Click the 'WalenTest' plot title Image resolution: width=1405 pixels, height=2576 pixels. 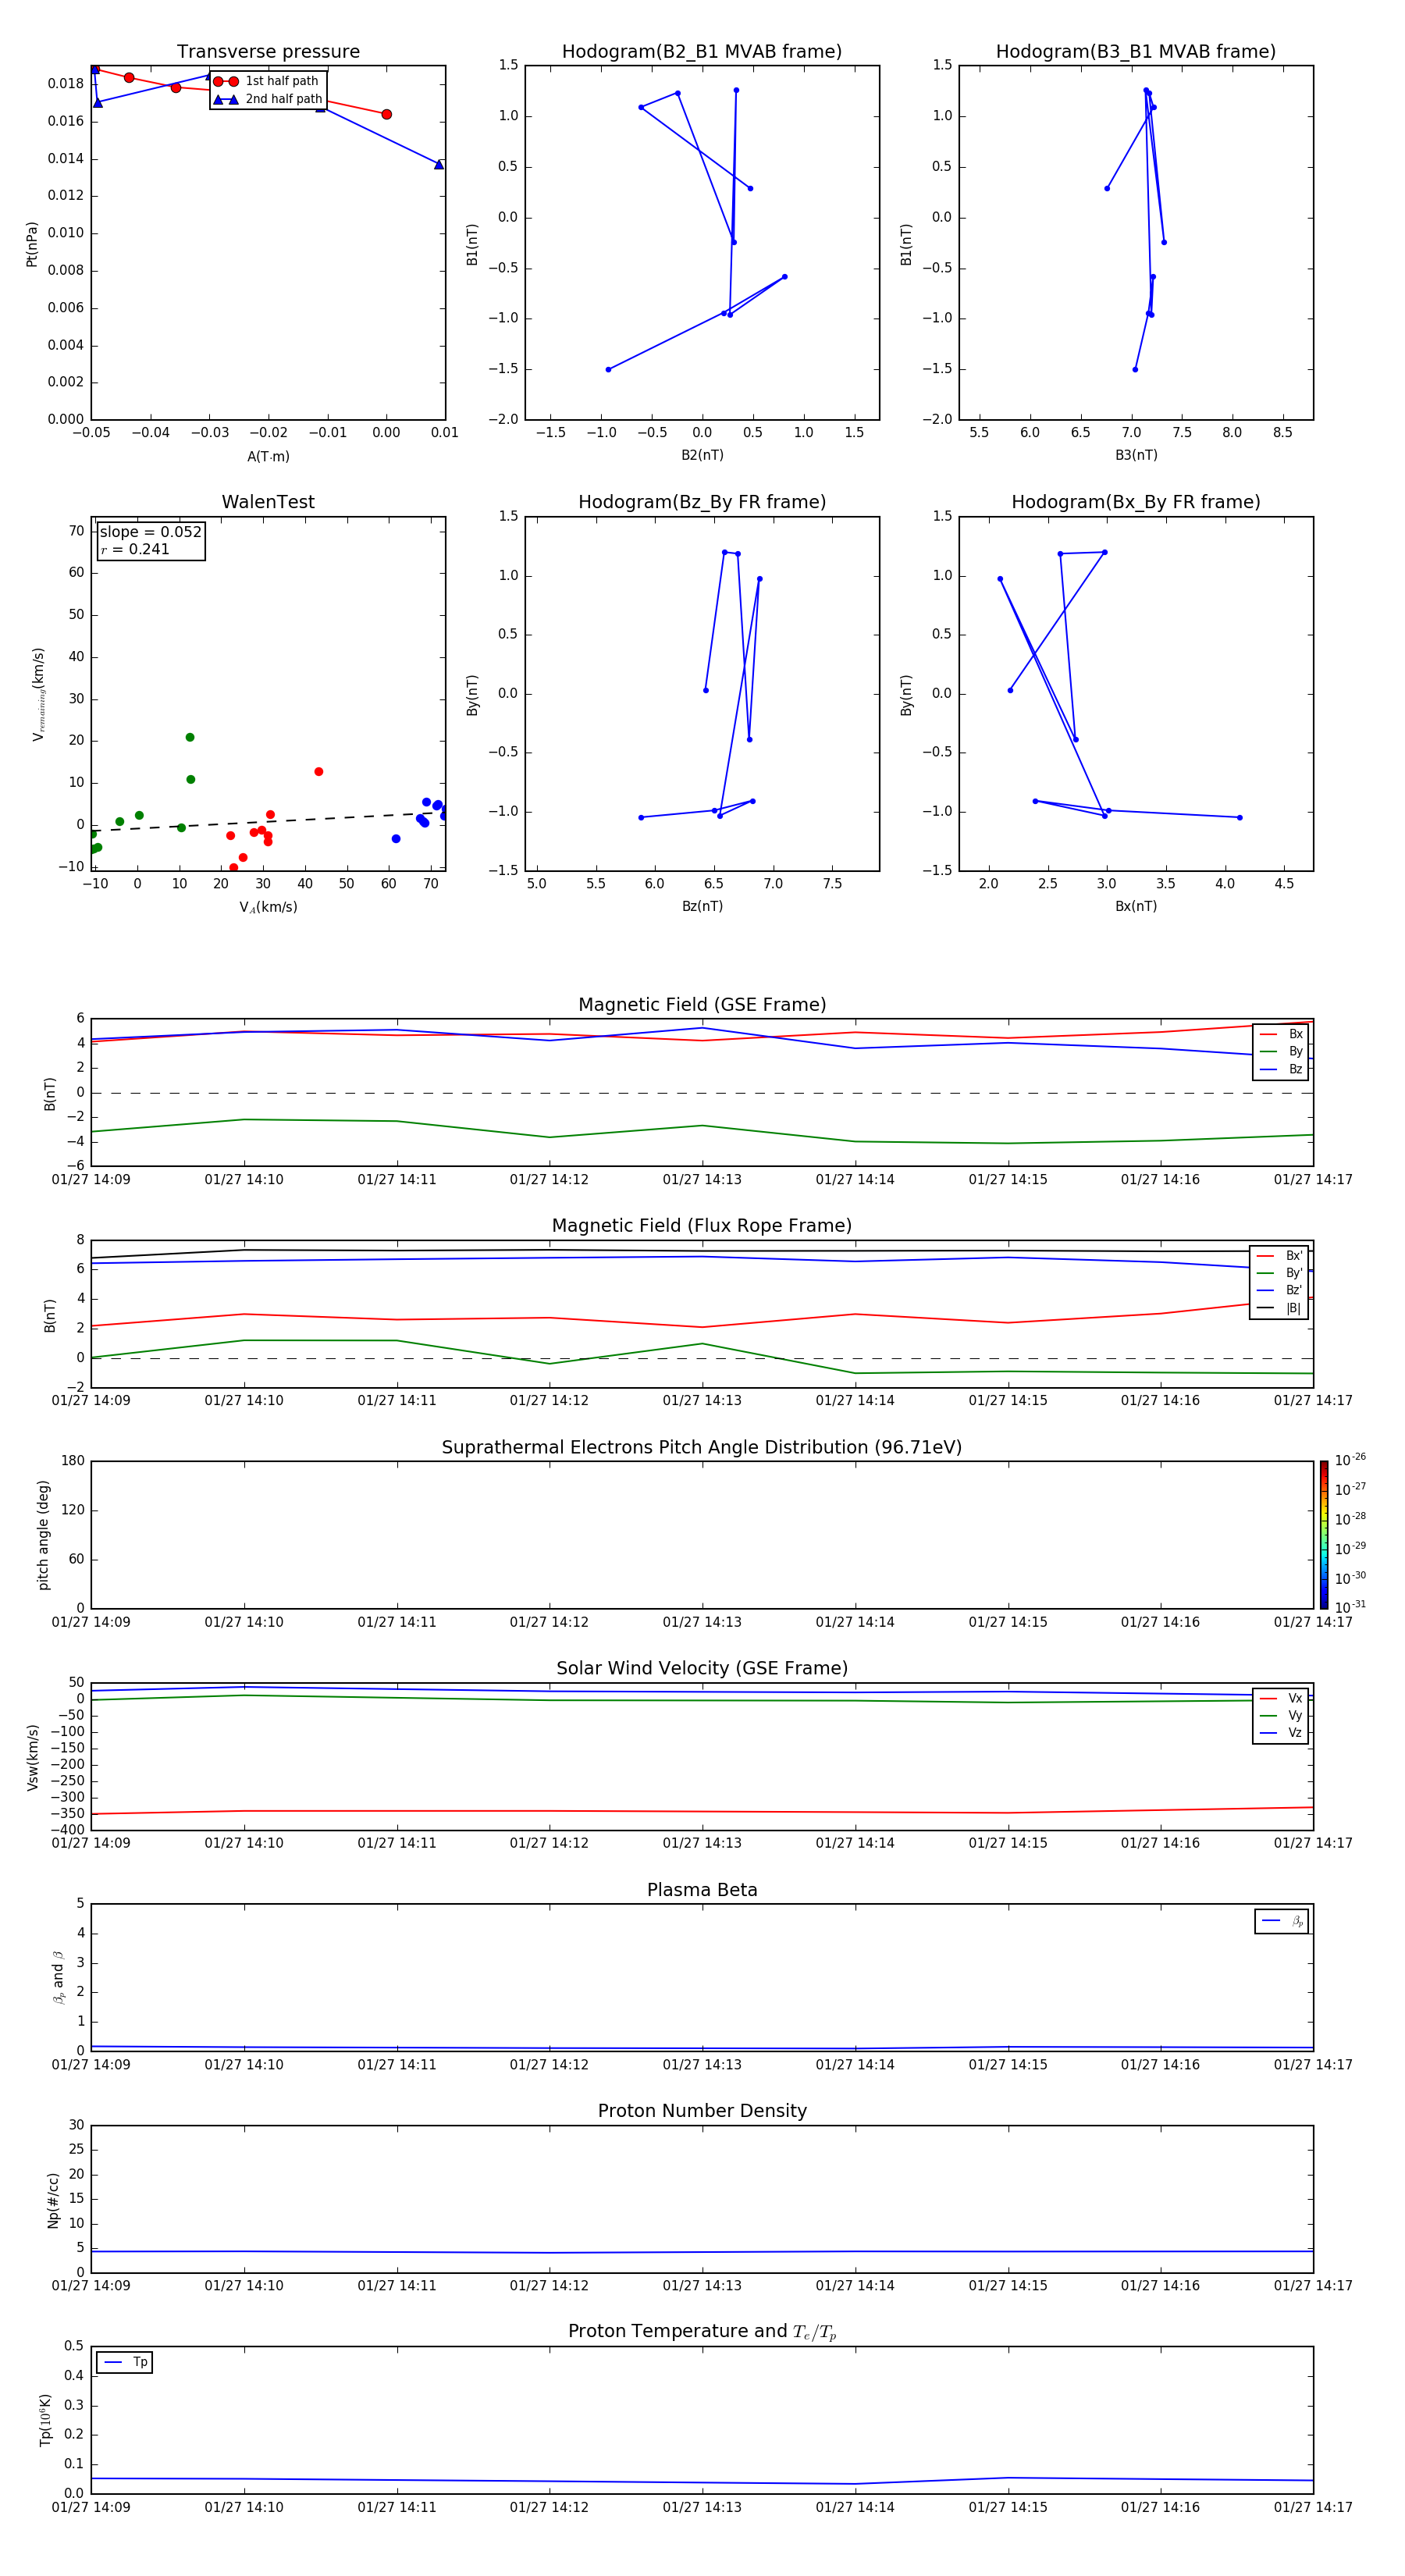[268, 502]
